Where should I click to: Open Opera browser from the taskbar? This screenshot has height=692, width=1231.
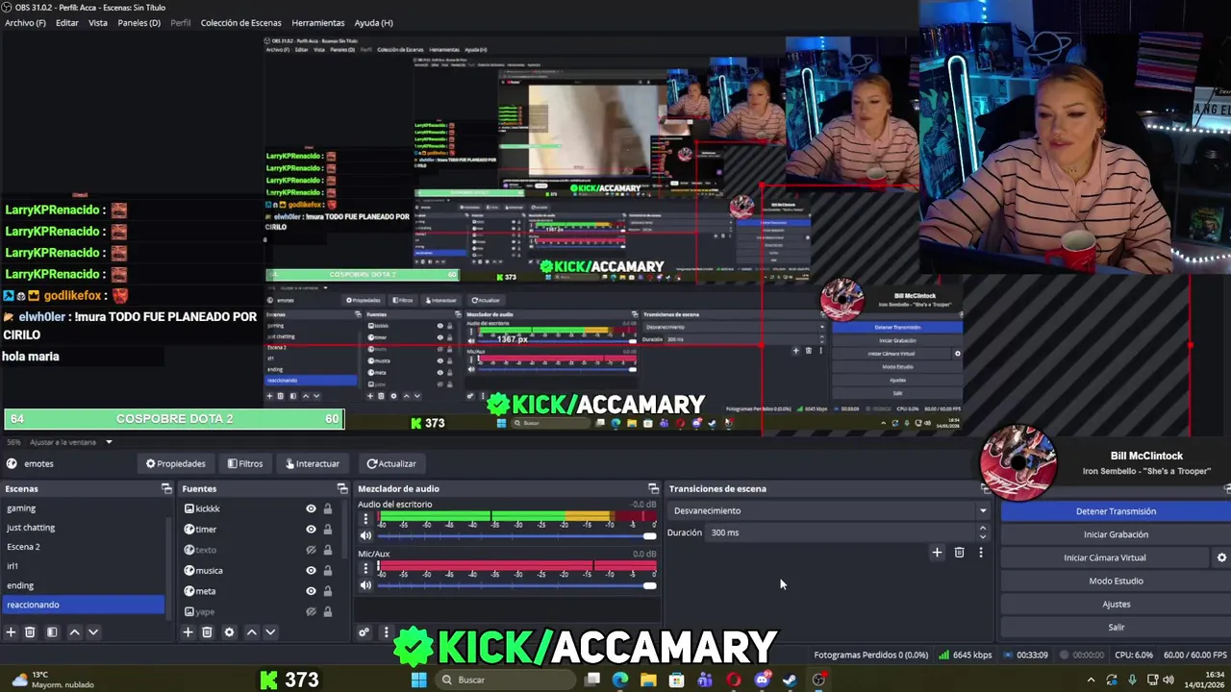(x=734, y=680)
